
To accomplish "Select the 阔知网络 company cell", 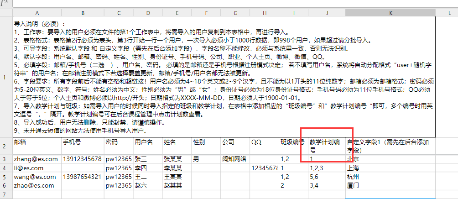I will click(x=235, y=159).
